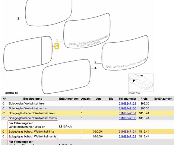Screen dimensions: 193x145
Task: Click the Erläuterungen column header
Action: (69, 99)
